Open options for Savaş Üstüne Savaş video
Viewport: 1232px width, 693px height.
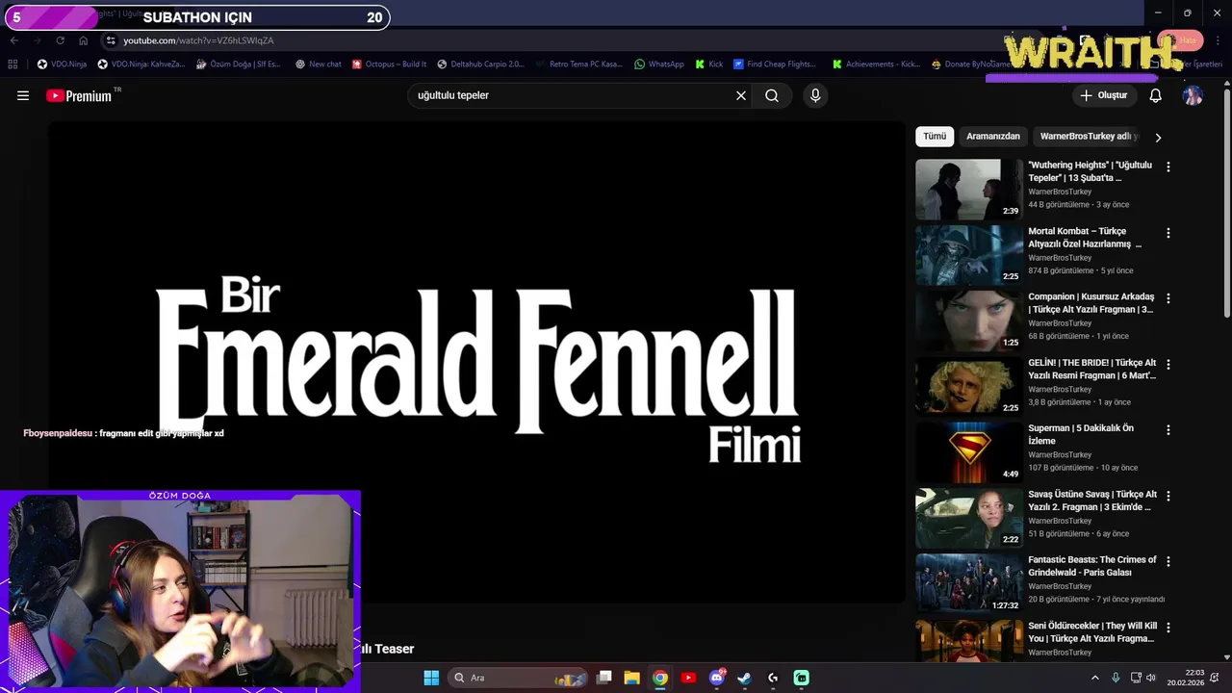pos(1168,496)
